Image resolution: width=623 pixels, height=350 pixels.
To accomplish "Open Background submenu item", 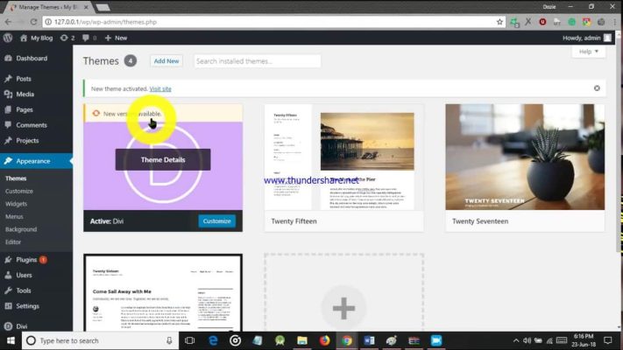I will tap(21, 229).
